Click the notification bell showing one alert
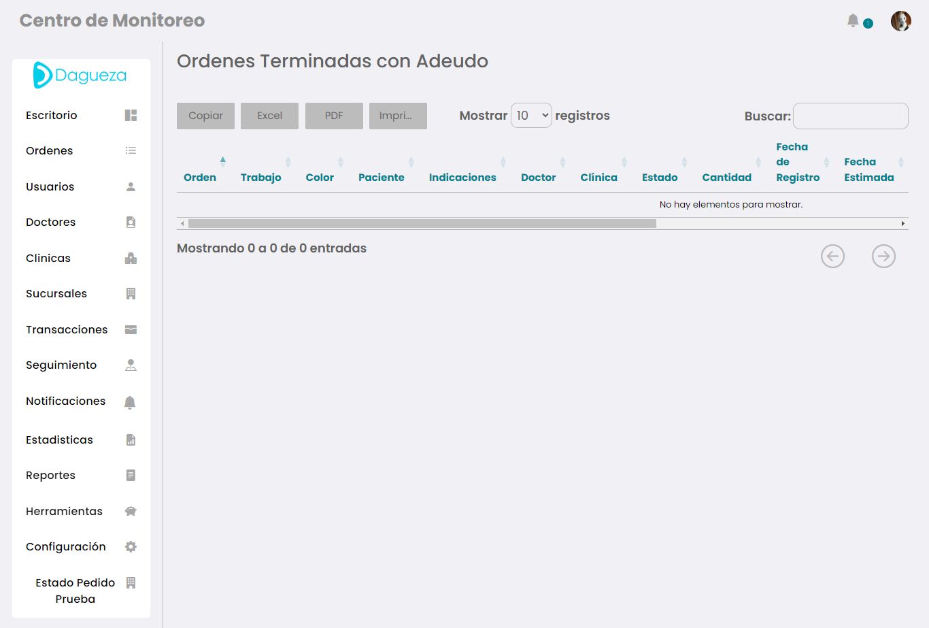 click(x=854, y=20)
